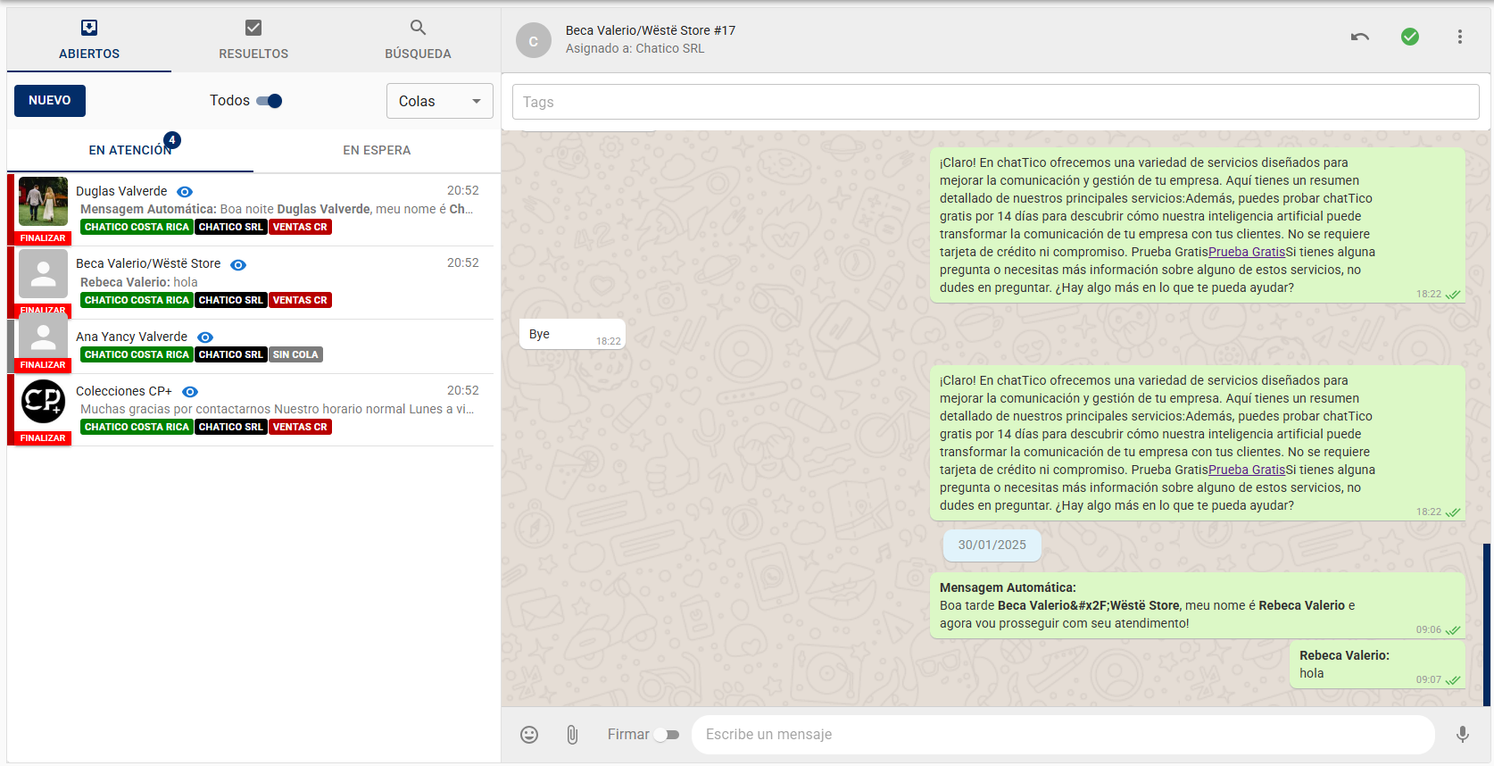
Task: Toggle the Firmar signature switch
Action: tap(667, 735)
